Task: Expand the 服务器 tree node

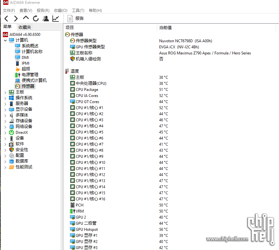Action: (x=5, y=104)
